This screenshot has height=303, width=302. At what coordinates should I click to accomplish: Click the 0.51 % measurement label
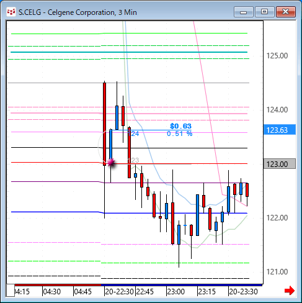pyautogui.click(x=180, y=133)
